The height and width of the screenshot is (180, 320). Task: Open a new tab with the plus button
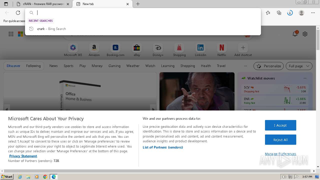(x=138, y=4)
